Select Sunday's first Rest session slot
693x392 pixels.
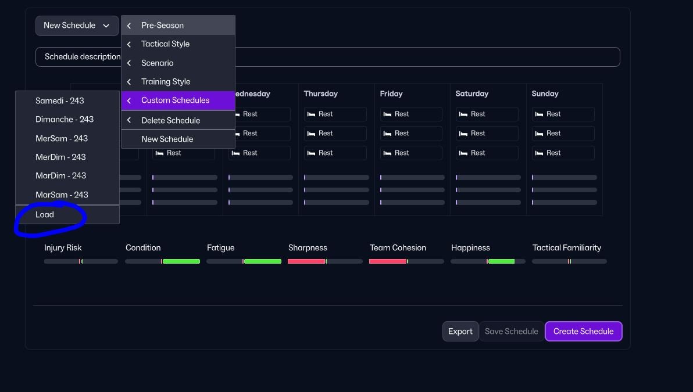tap(563, 114)
